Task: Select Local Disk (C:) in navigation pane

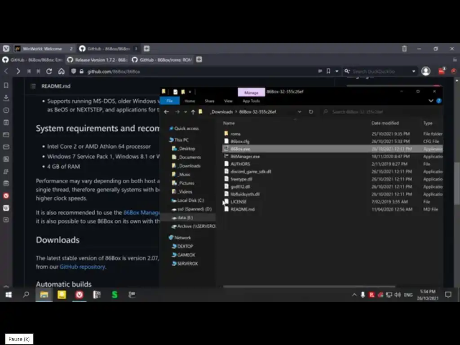Action: [x=190, y=200]
